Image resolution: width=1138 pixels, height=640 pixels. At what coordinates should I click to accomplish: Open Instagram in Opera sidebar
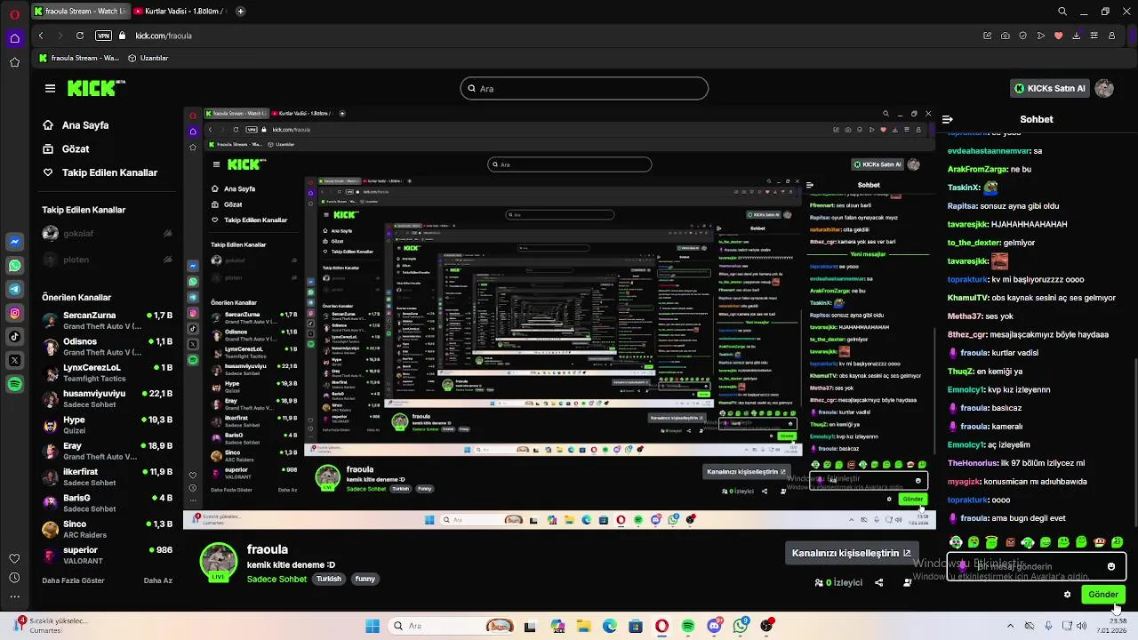14,313
